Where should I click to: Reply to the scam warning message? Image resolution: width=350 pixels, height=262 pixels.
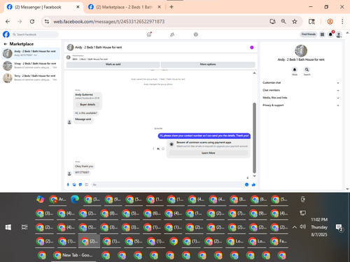tap(158, 149)
